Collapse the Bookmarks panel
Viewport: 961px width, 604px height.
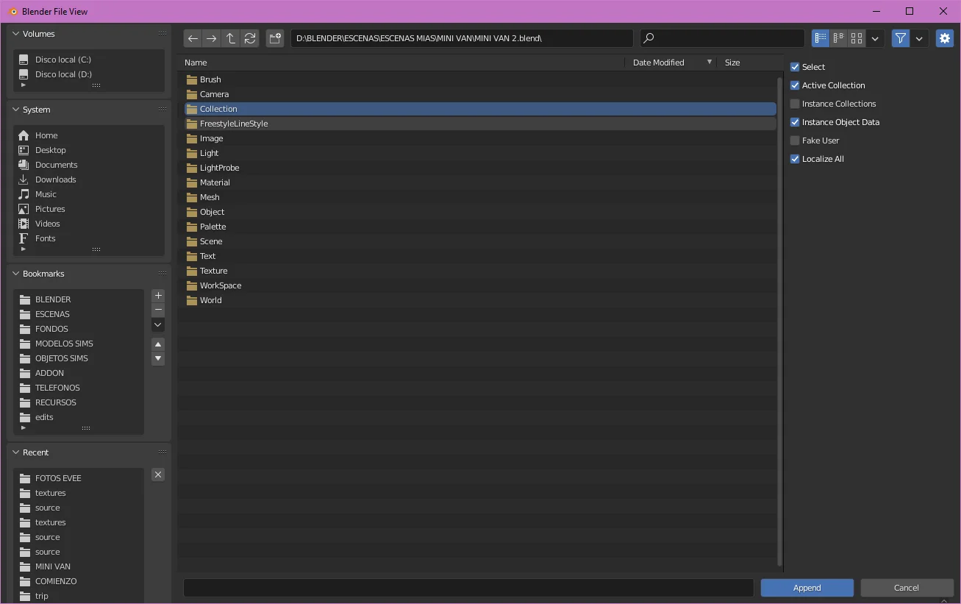[x=16, y=274]
